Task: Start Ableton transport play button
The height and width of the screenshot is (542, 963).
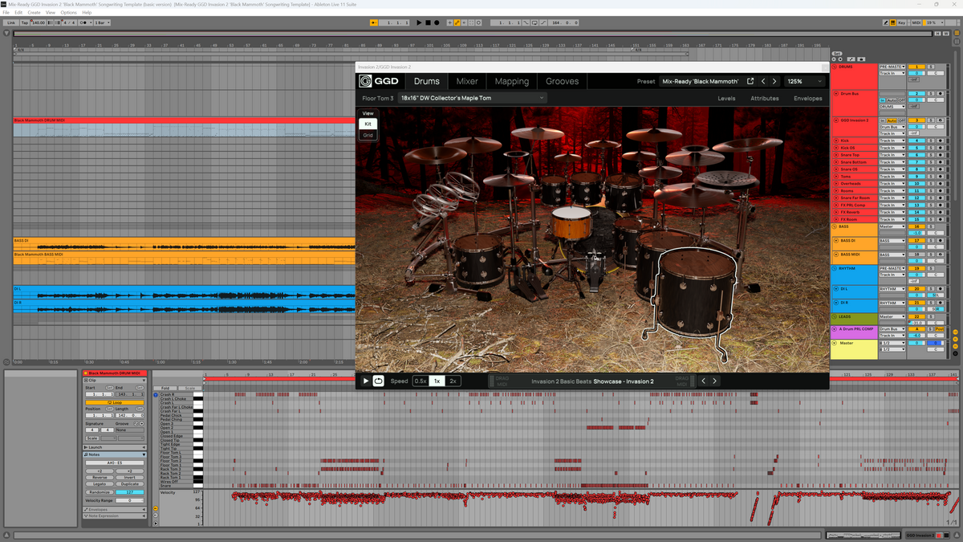Action: click(x=419, y=22)
